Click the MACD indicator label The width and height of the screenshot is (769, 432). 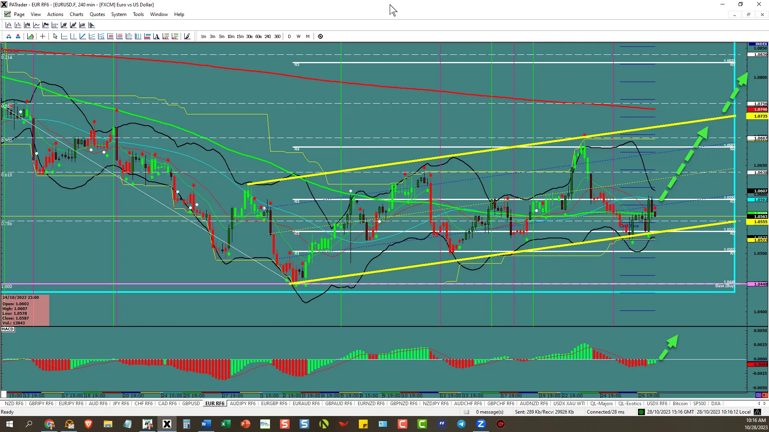click(7, 329)
